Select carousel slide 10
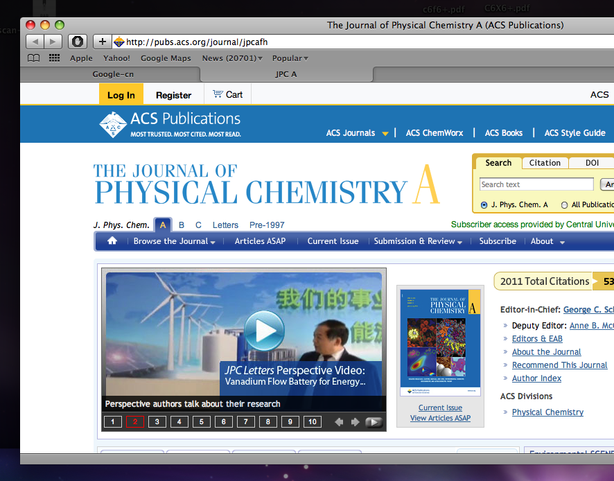This screenshot has width=614, height=481. click(x=313, y=422)
